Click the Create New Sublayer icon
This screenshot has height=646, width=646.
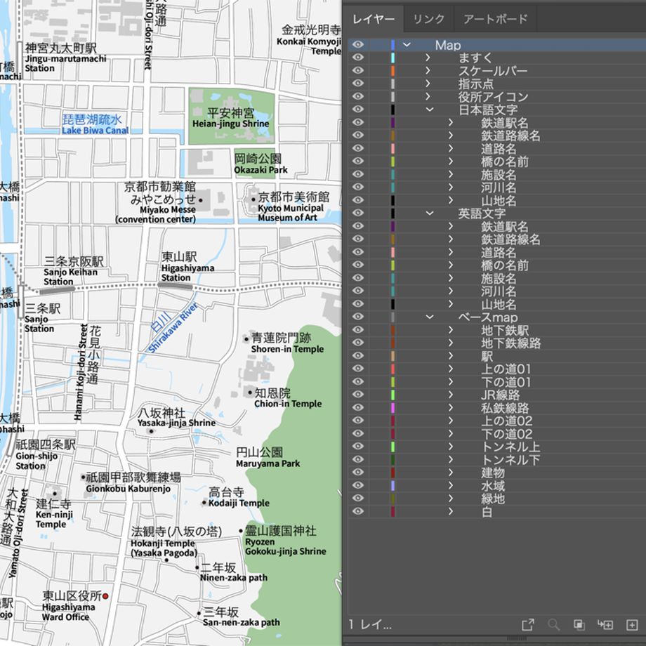tap(605, 624)
